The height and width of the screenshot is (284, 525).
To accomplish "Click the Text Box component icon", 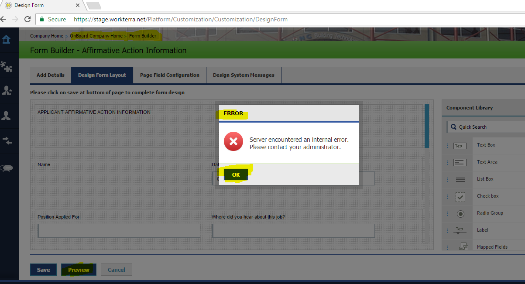I will point(460,146).
